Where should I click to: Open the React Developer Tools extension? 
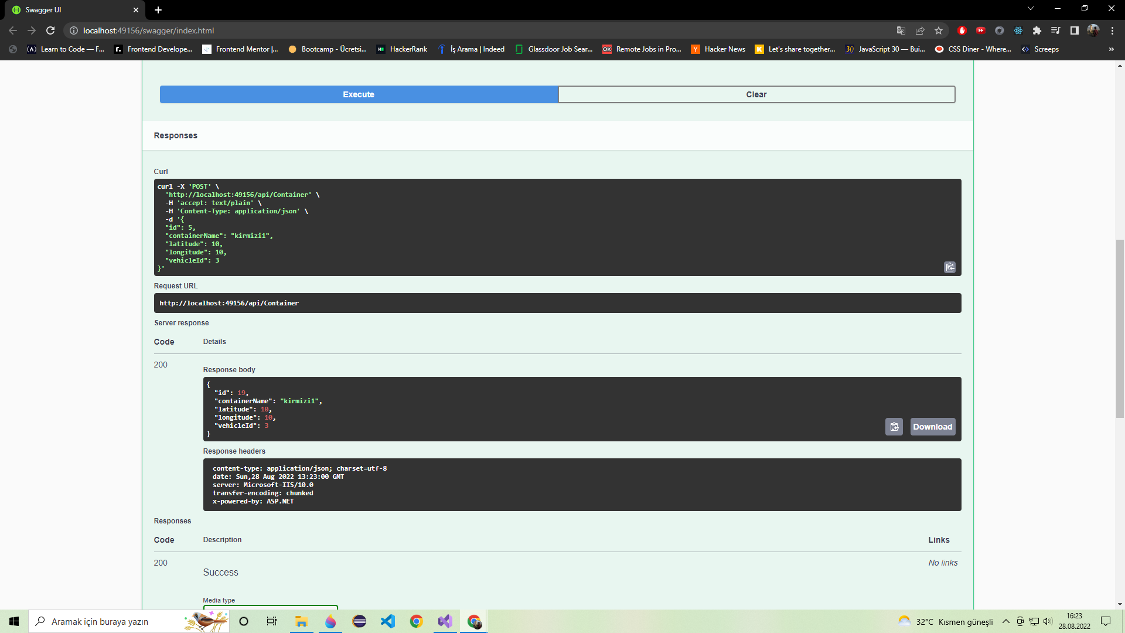pos(1018,30)
